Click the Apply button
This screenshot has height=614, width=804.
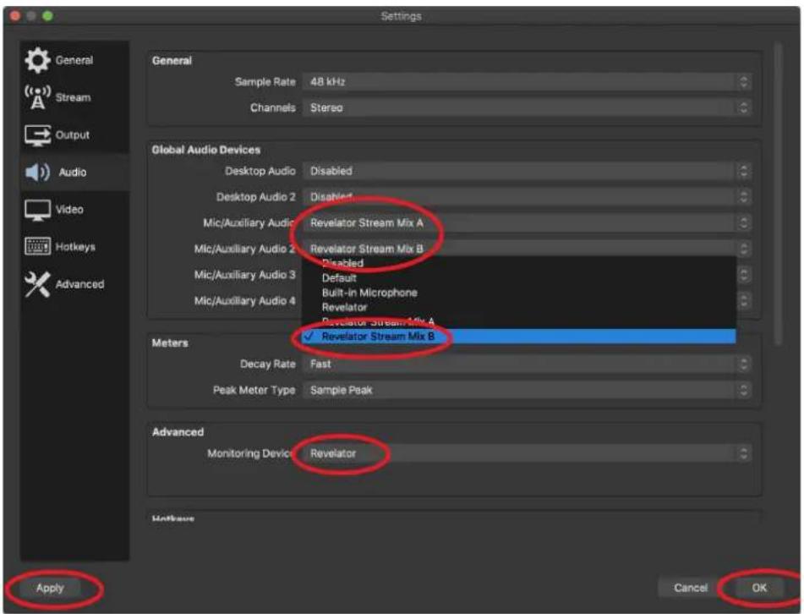[50, 589]
